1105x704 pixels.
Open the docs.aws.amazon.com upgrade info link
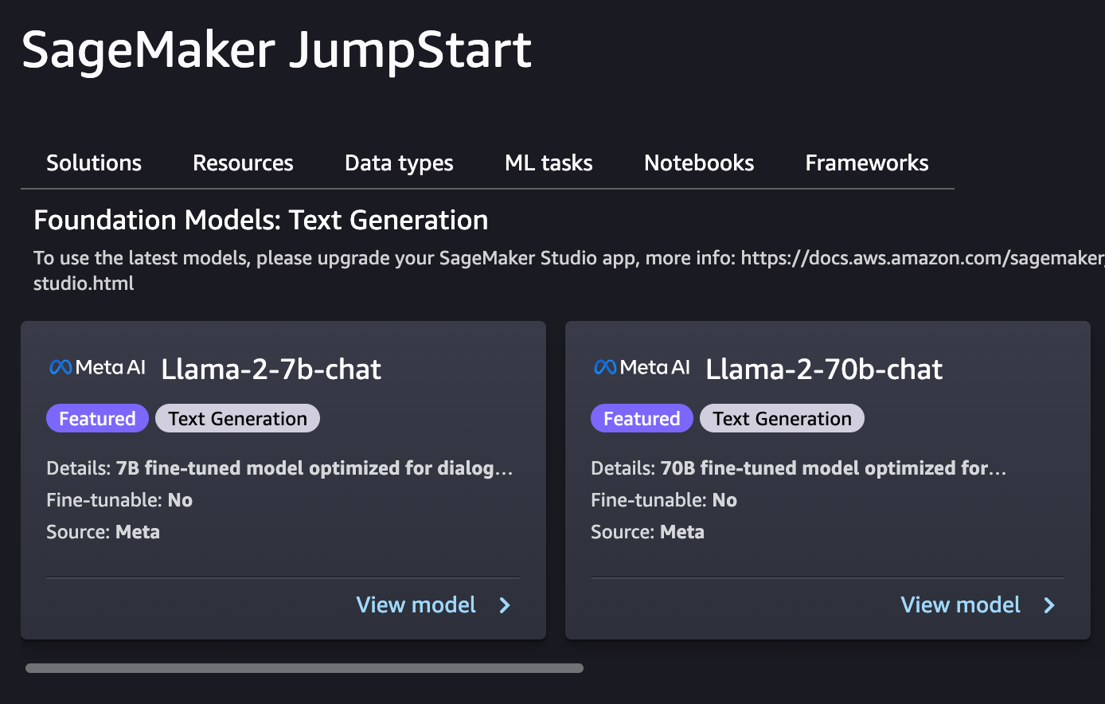[923, 258]
